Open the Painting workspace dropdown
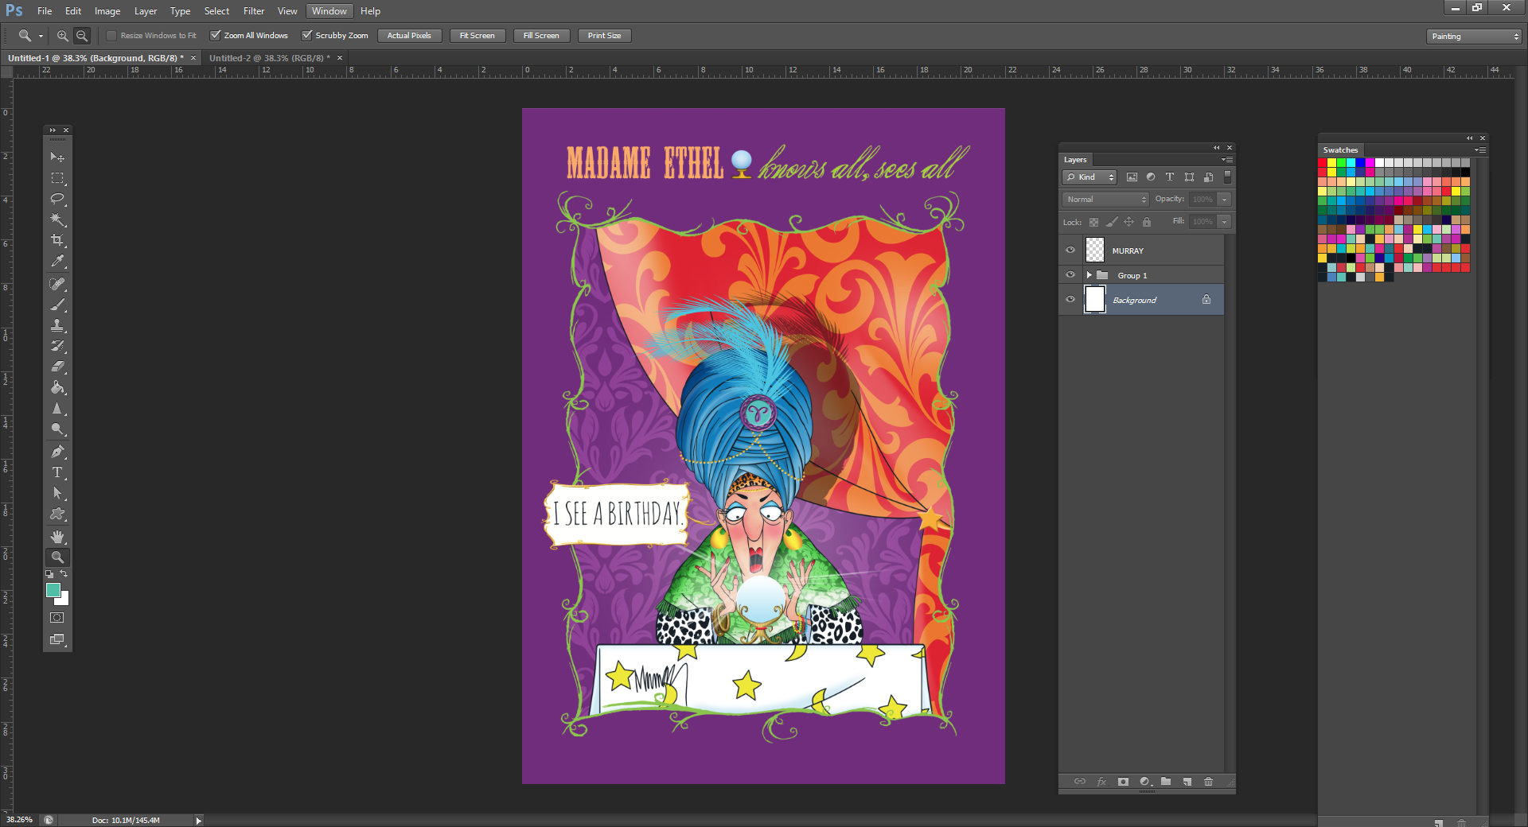The width and height of the screenshot is (1528, 827). click(1474, 37)
